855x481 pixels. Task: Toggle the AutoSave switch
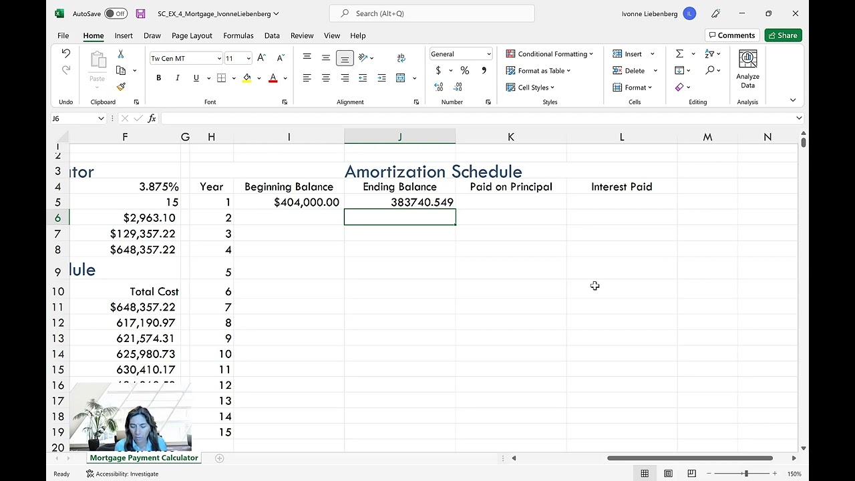pyautogui.click(x=116, y=13)
